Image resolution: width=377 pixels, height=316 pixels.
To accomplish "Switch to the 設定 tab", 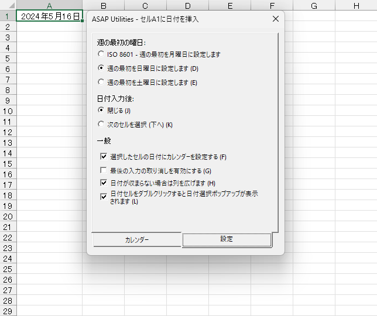I will click(227, 239).
